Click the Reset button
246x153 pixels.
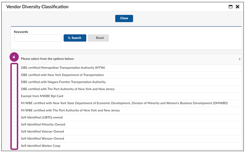click(x=98, y=38)
